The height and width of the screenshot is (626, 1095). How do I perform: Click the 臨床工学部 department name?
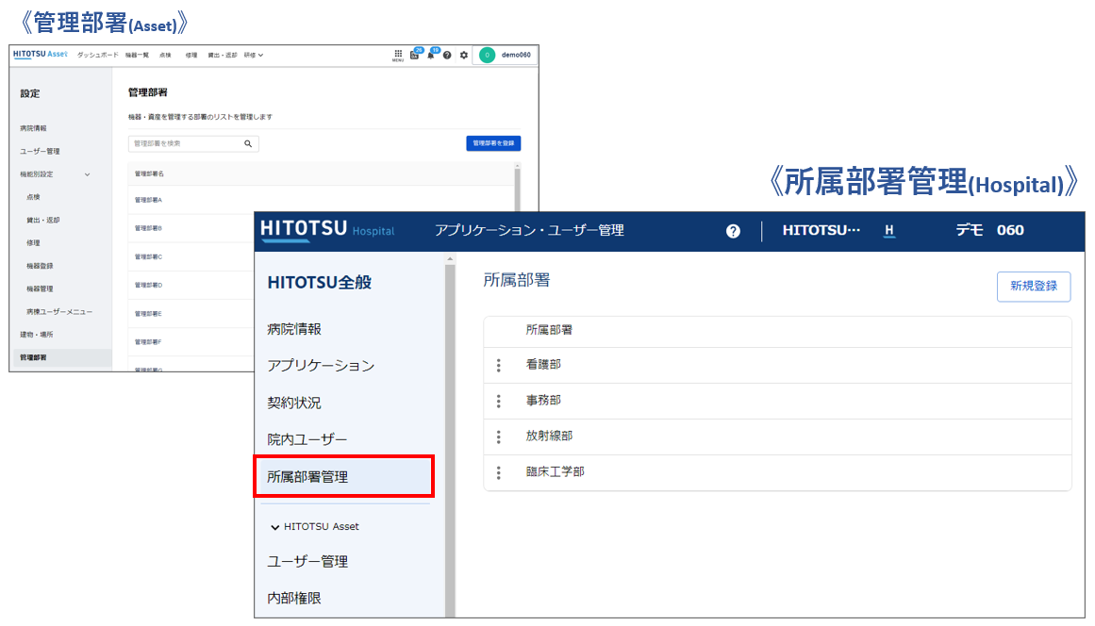click(x=556, y=472)
